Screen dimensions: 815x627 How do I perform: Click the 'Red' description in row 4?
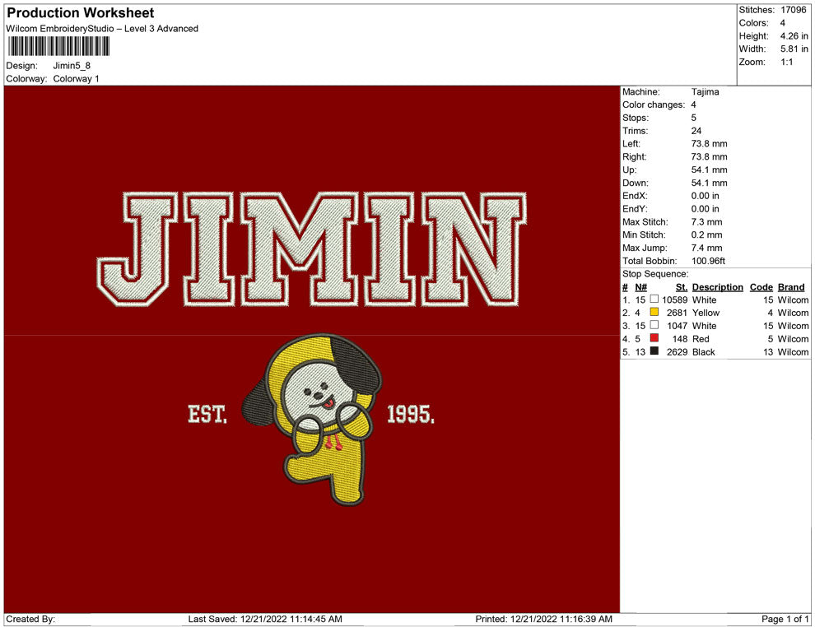click(701, 339)
